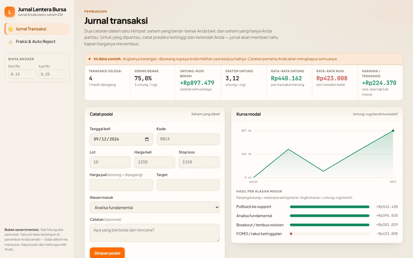Click the Harga beli input field
The image size is (413, 258).
155,162
